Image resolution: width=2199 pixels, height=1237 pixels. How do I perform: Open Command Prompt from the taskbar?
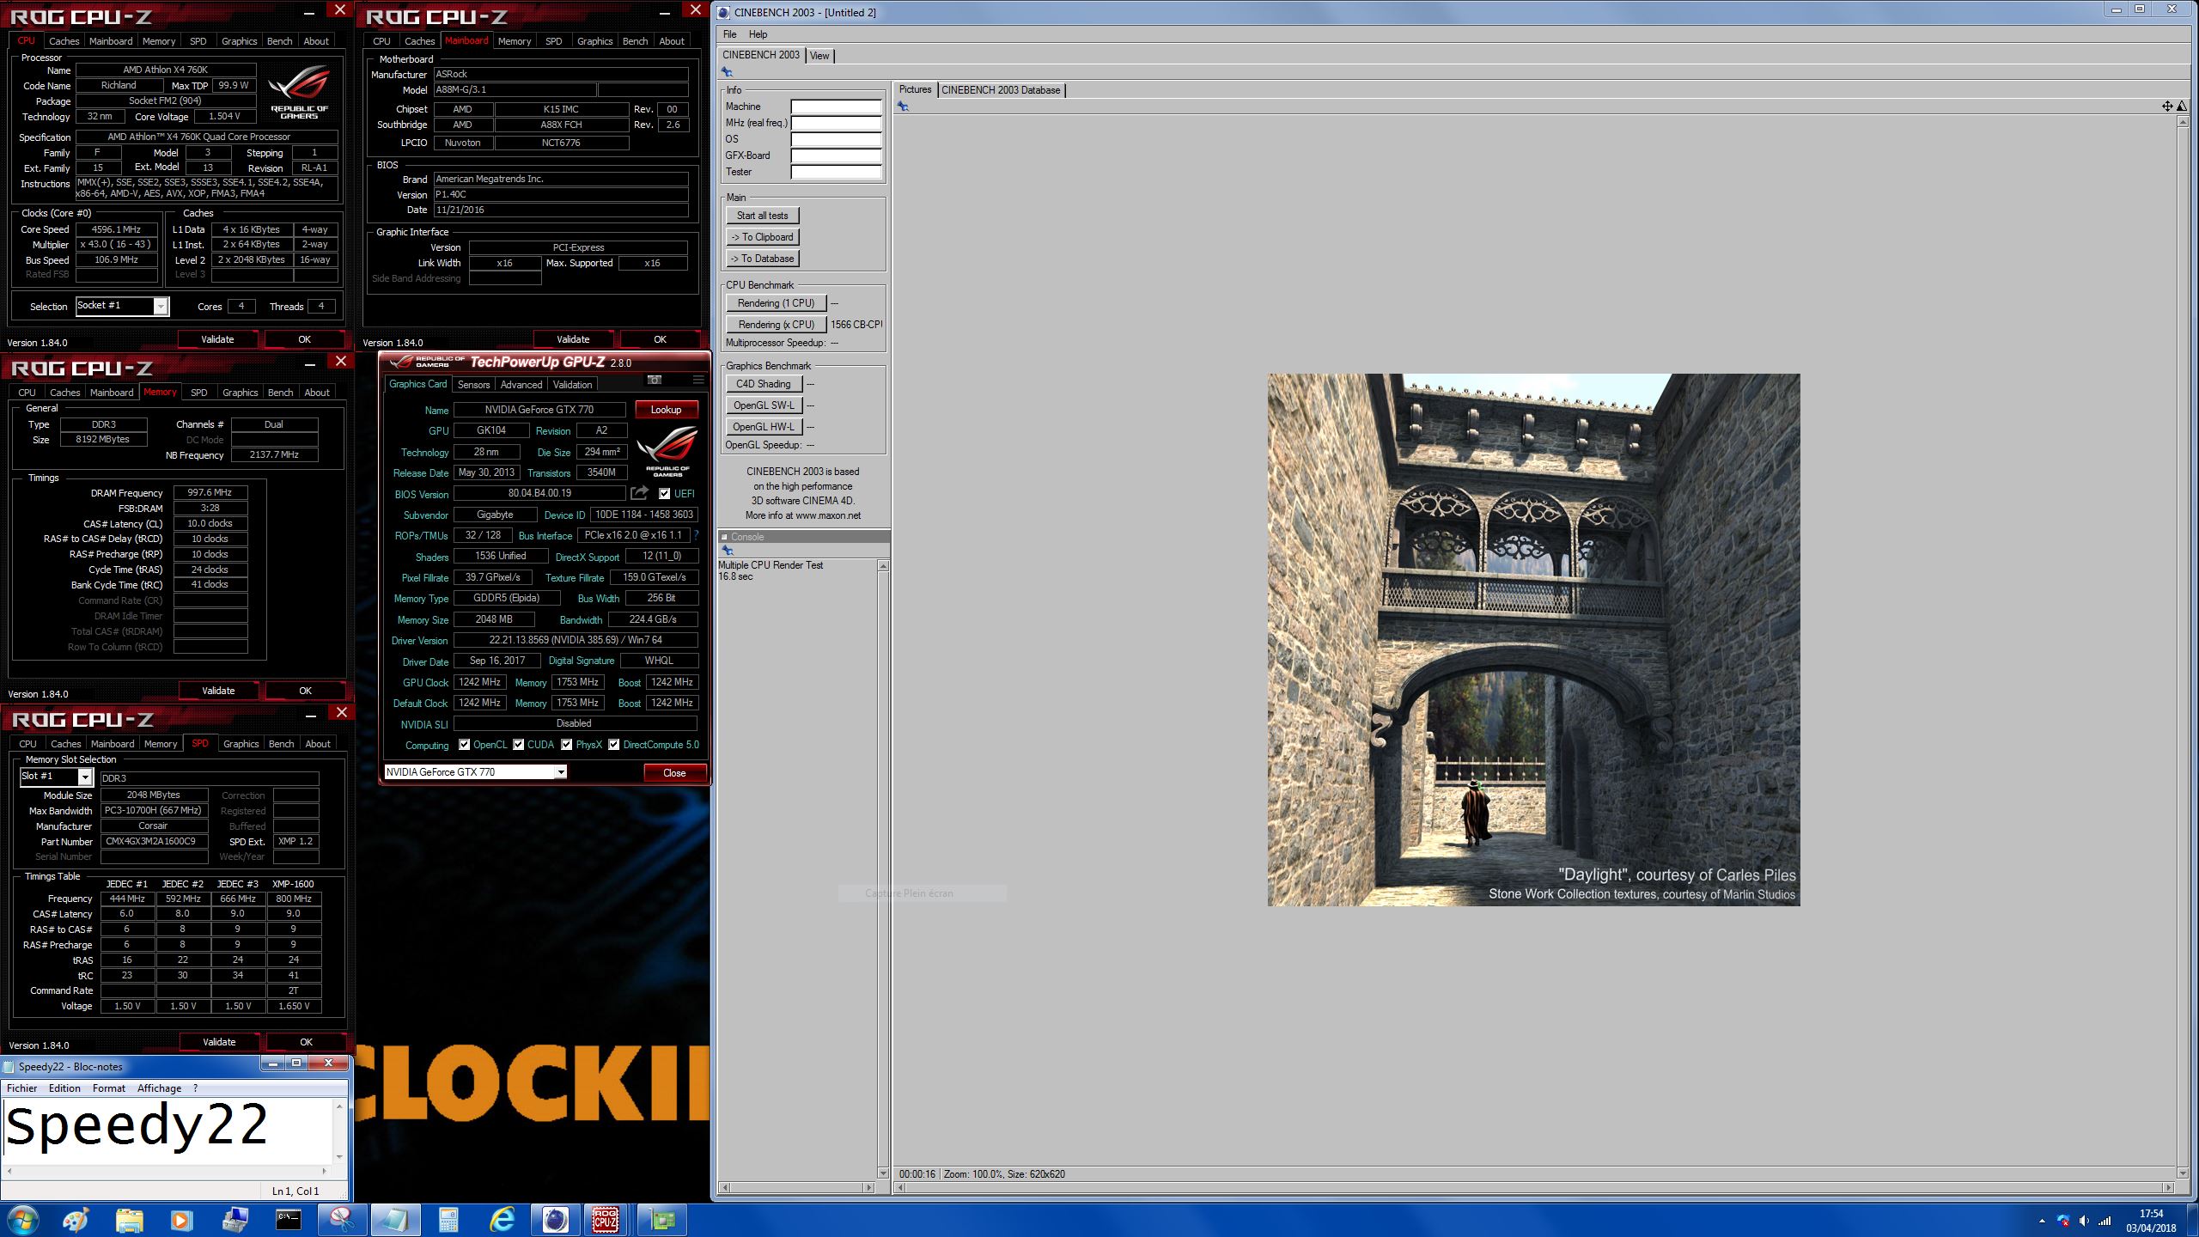(x=288, y=1220)
